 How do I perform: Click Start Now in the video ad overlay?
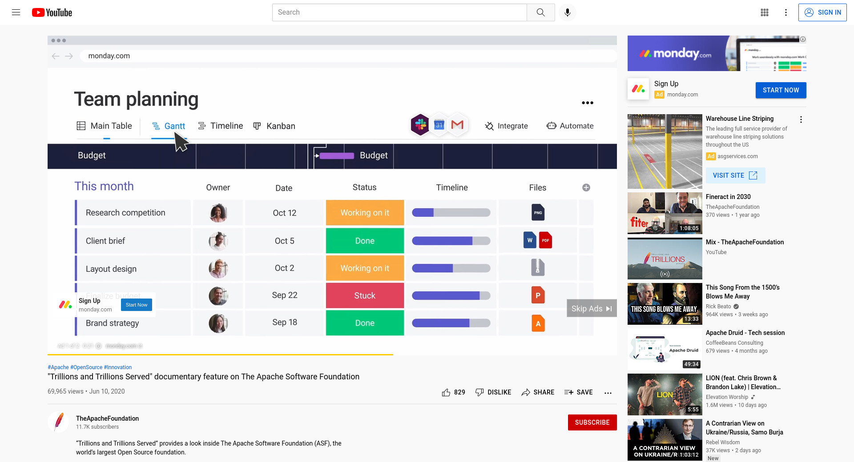pyautogui.click(x=137, y=305)
